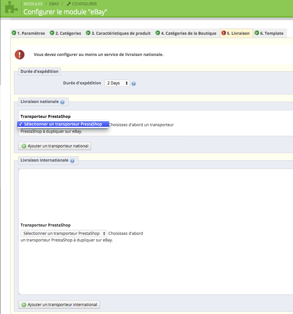The height and width of the screenshot is (314, 293).
Task: Click Durée d'expédition fieldset legend
Action: [x=39, y=72]
